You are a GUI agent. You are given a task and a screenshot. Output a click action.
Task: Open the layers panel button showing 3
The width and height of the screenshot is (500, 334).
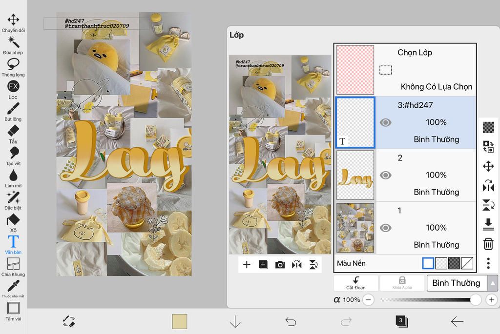(x=401, y=321)
